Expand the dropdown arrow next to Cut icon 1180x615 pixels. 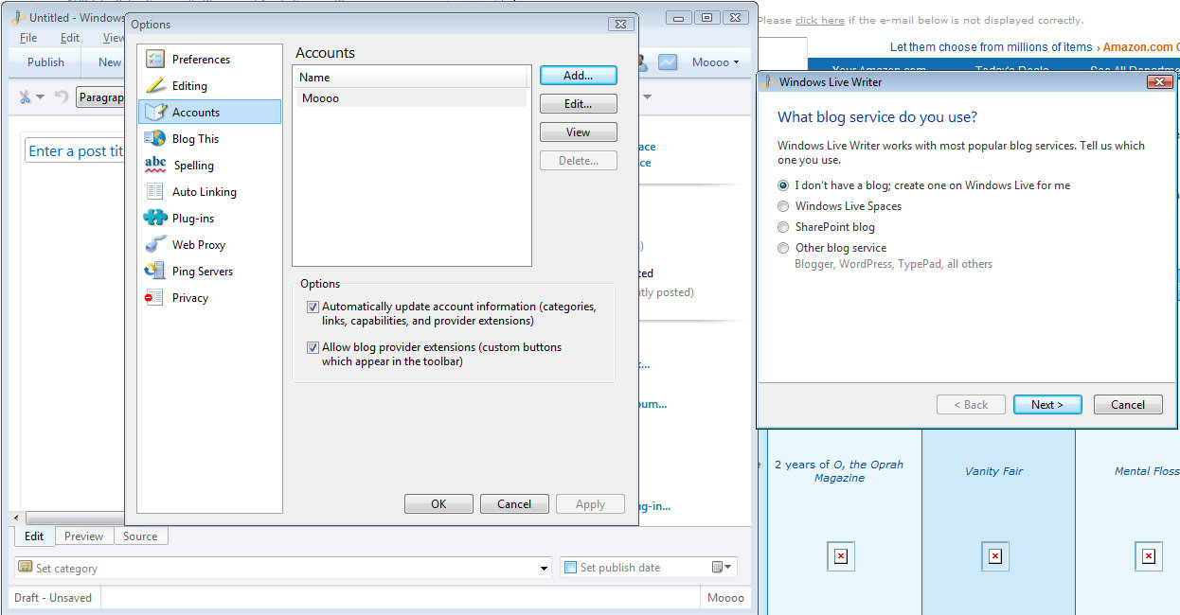point(41,97)
